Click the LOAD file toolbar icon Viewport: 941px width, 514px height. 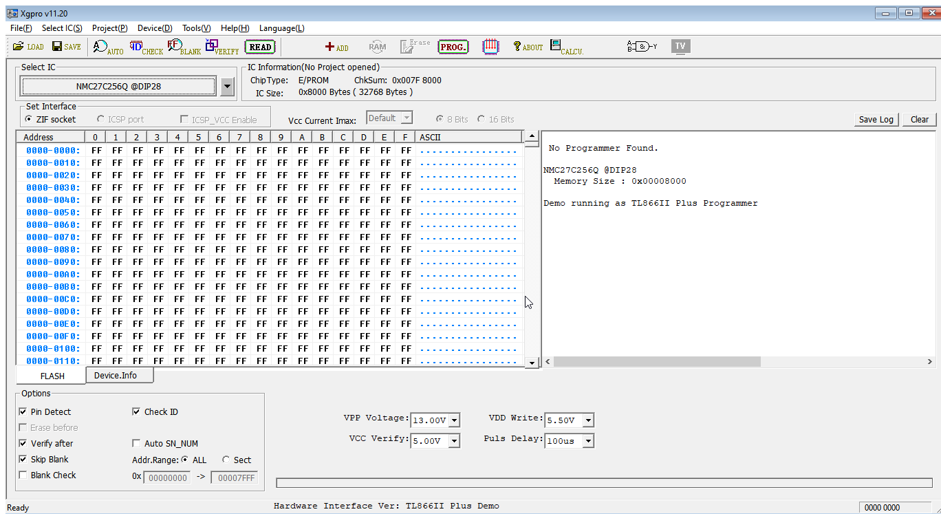pos(28,47)
